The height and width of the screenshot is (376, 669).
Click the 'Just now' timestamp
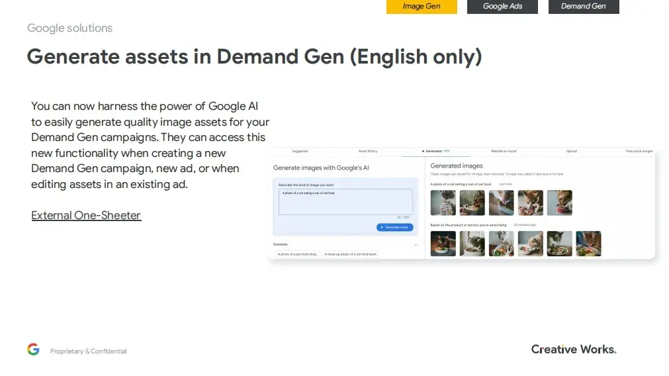(506, 185)
